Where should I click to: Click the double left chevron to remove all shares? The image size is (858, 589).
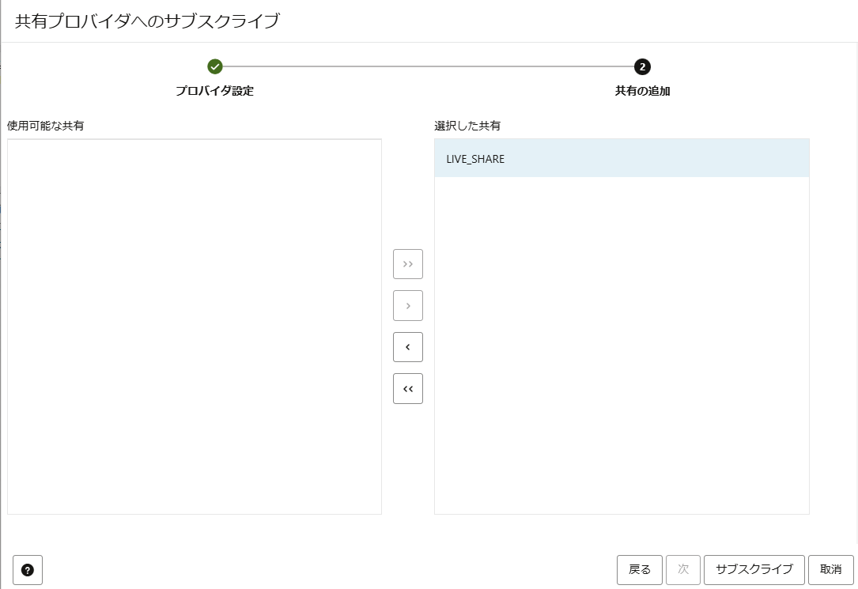pos(407,388)
